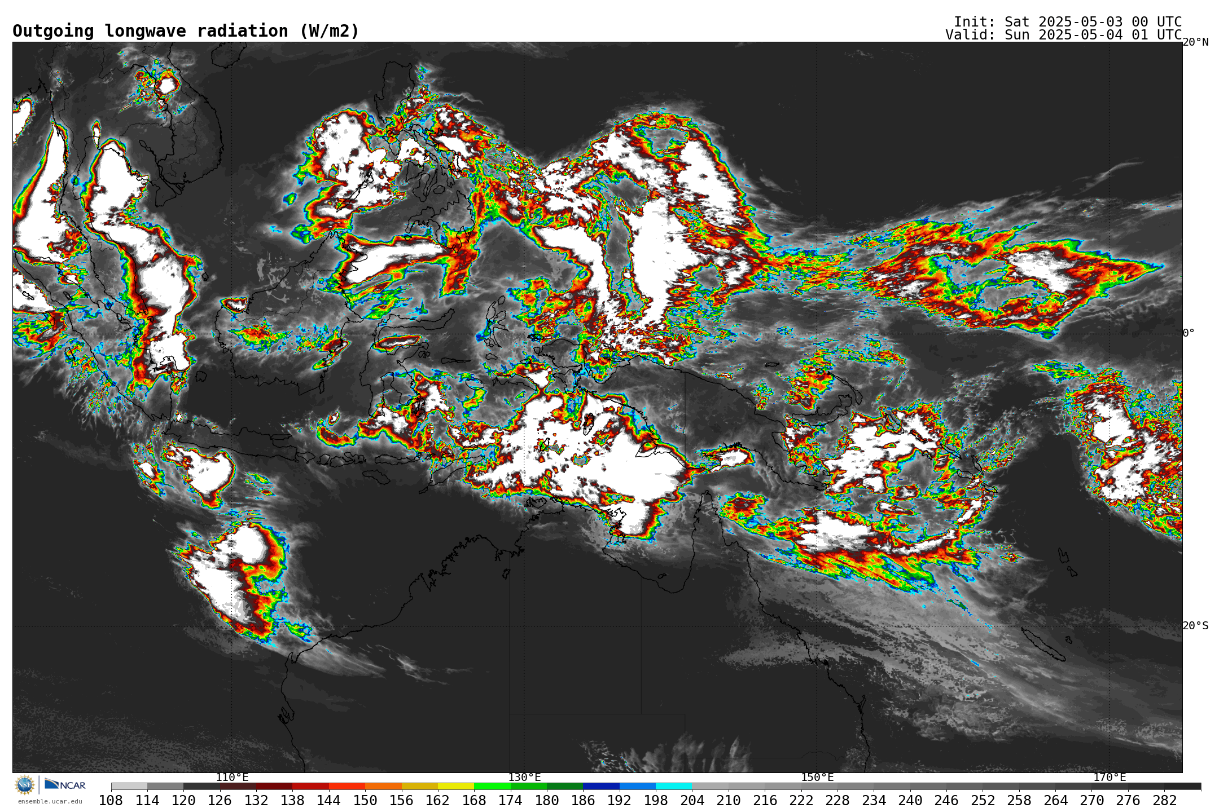Click the colorbar value 150
Screen dimensions: 1219x808
pos(365,801)
